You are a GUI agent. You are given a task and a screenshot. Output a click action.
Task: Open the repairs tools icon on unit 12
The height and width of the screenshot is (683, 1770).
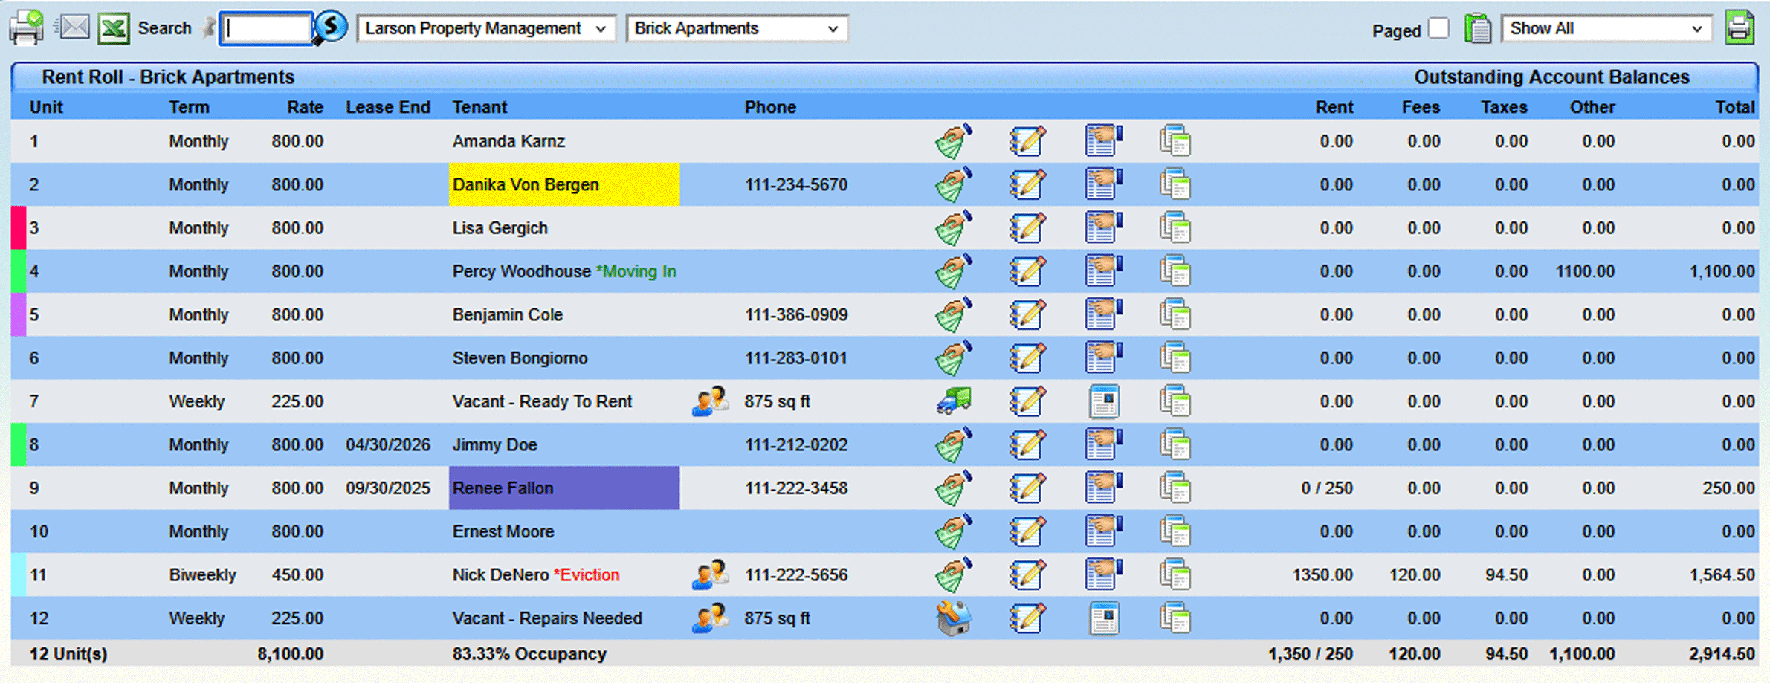[954, 618]
